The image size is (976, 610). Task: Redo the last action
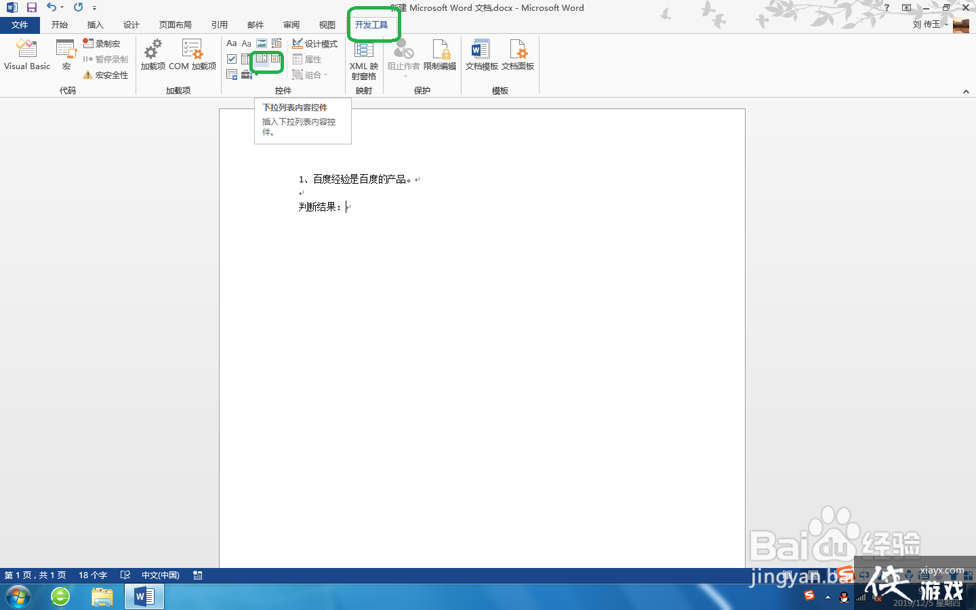pyautogui.click(x=79, y=7)
